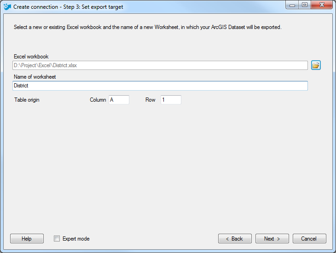Screen dimensions: 336x253
Task: Click the Name of worksheet label
Action: 35,77
